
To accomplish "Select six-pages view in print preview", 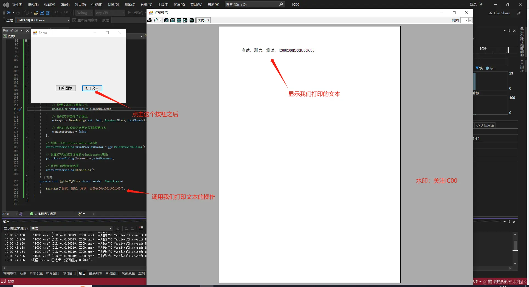I will point(192,20).
